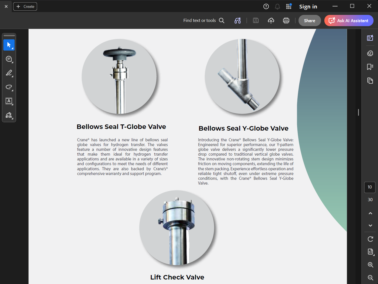This screenshot has width=378, height=284.
Task: Click the right pane collapse handle
Action: 358,112
